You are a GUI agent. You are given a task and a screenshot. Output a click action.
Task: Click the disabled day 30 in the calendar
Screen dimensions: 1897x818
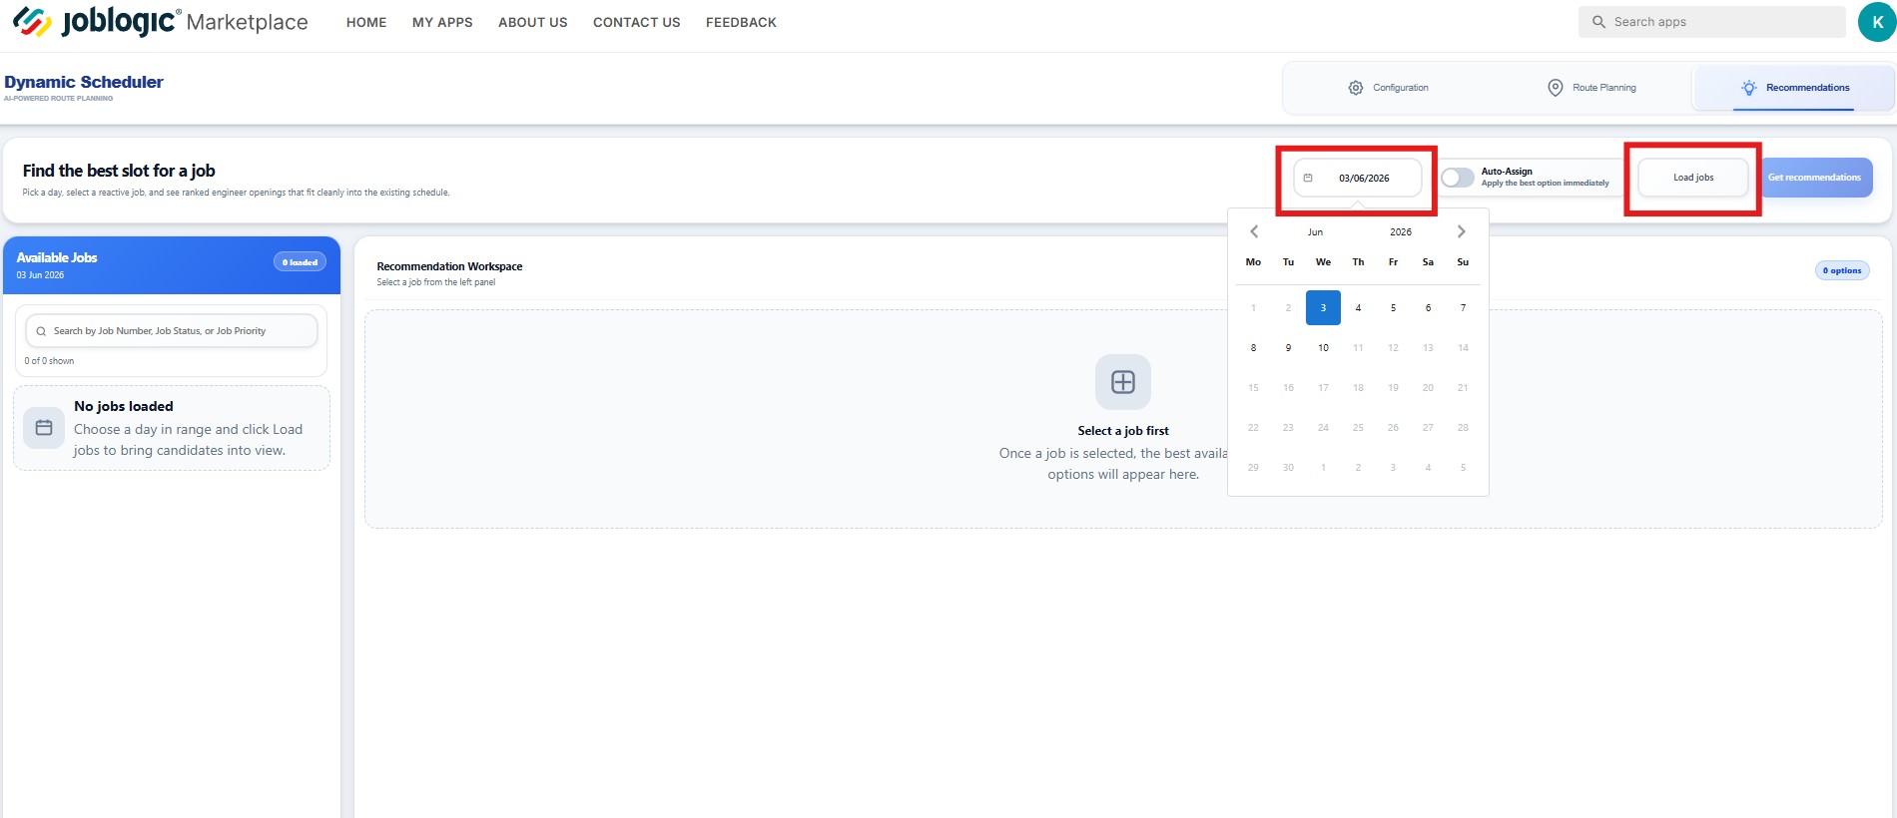pyautogui.click(x=1288, y=468)
